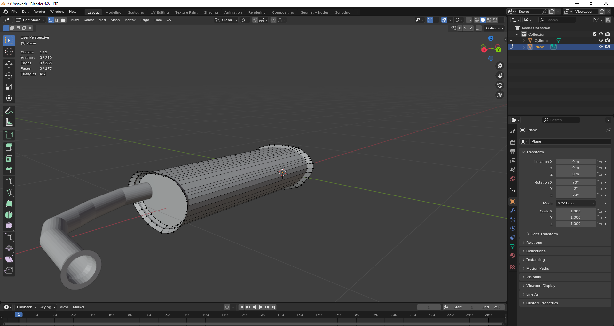The height and width of the screenshot is (326, 614).
Task: Open the Playback dropdown
Action: [27, 307]
